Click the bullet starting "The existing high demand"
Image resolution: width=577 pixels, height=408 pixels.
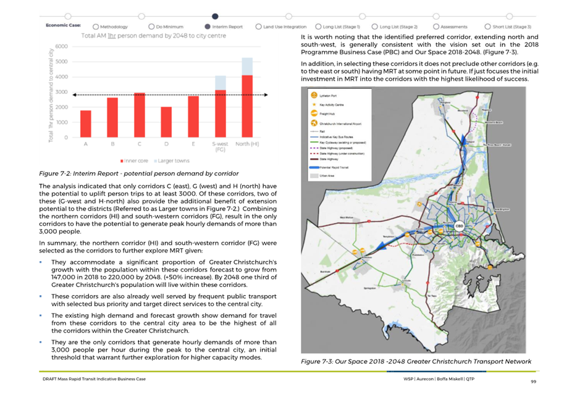(164, 323)
